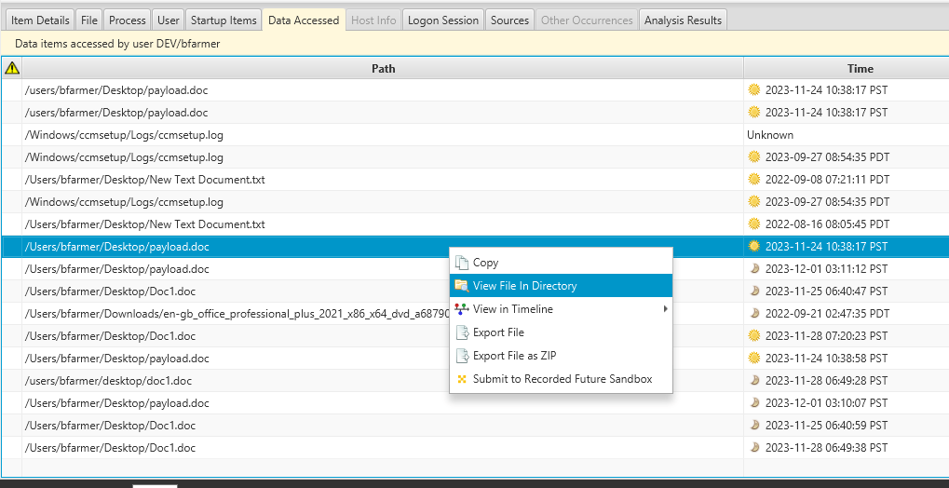Expand the View in Timeline submenu arrow

665,309
